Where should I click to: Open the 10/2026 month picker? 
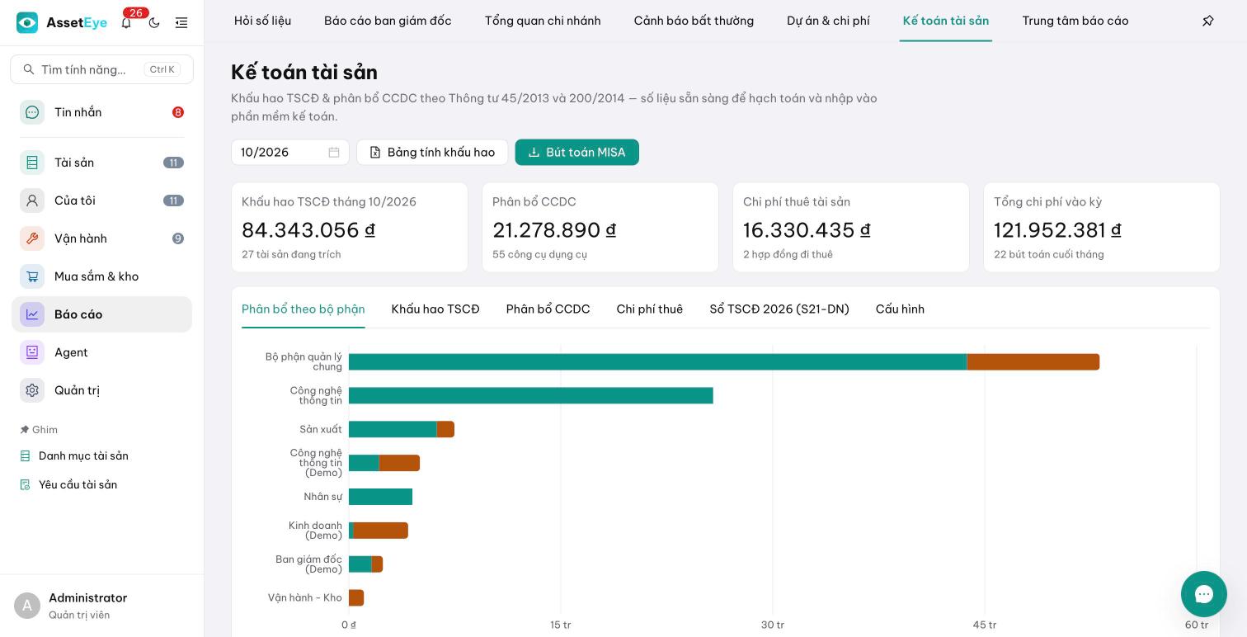pyautogui.click(x=290, y=152)
